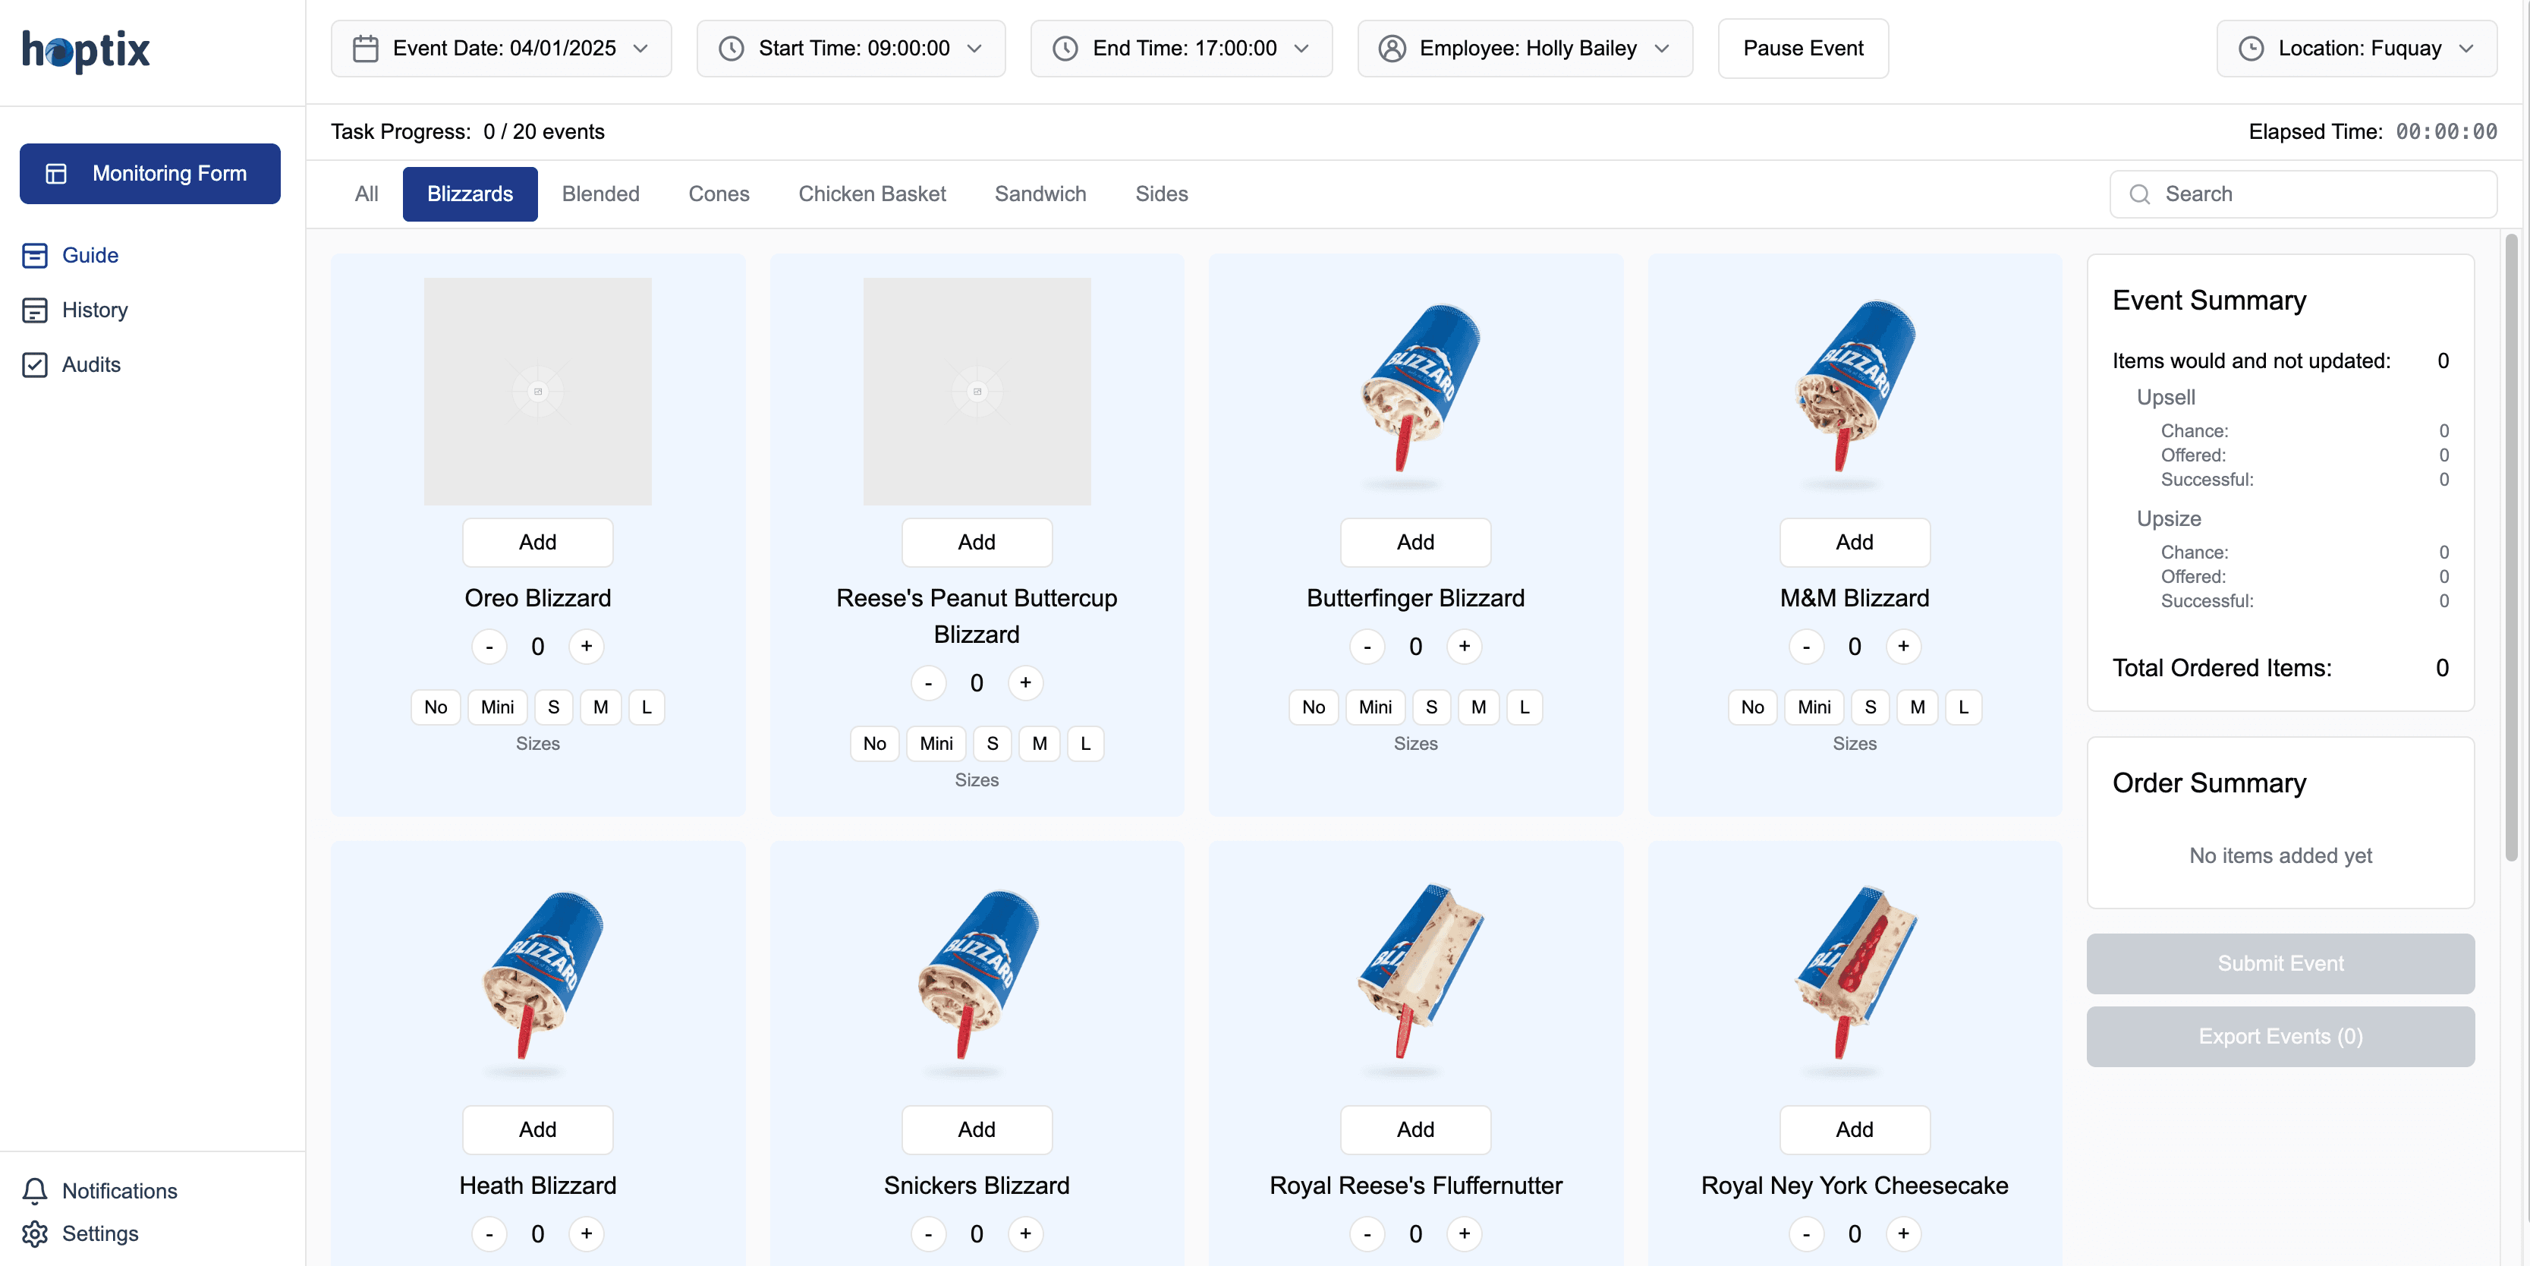
Task: Click the Butterfinger Blizzard product image
Action: coord(1416,392)
